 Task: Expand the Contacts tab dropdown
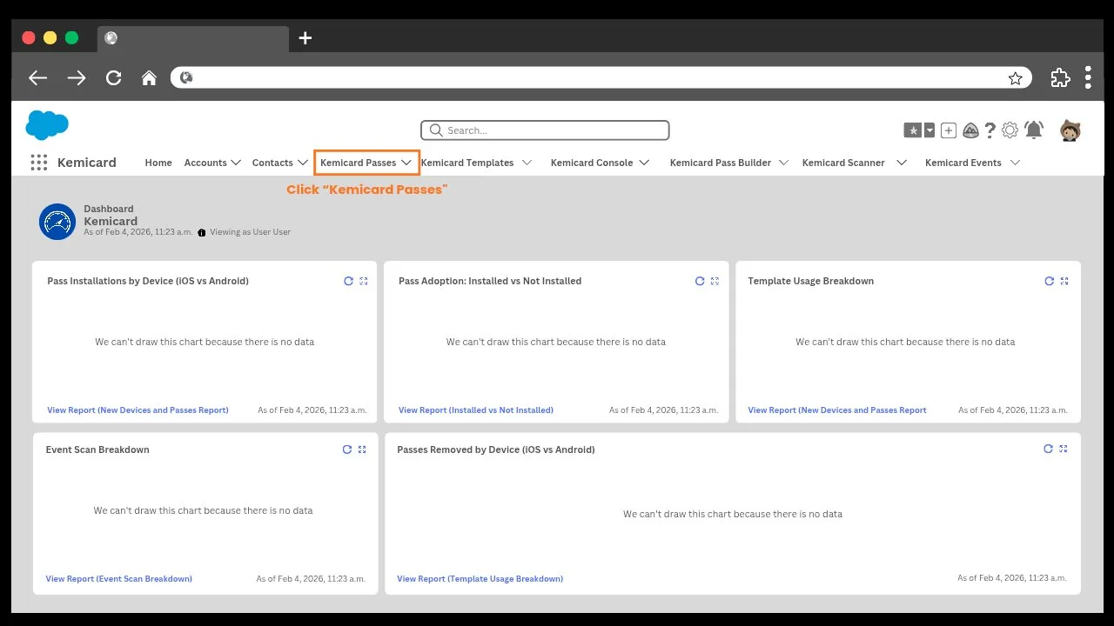coord(302,163)
